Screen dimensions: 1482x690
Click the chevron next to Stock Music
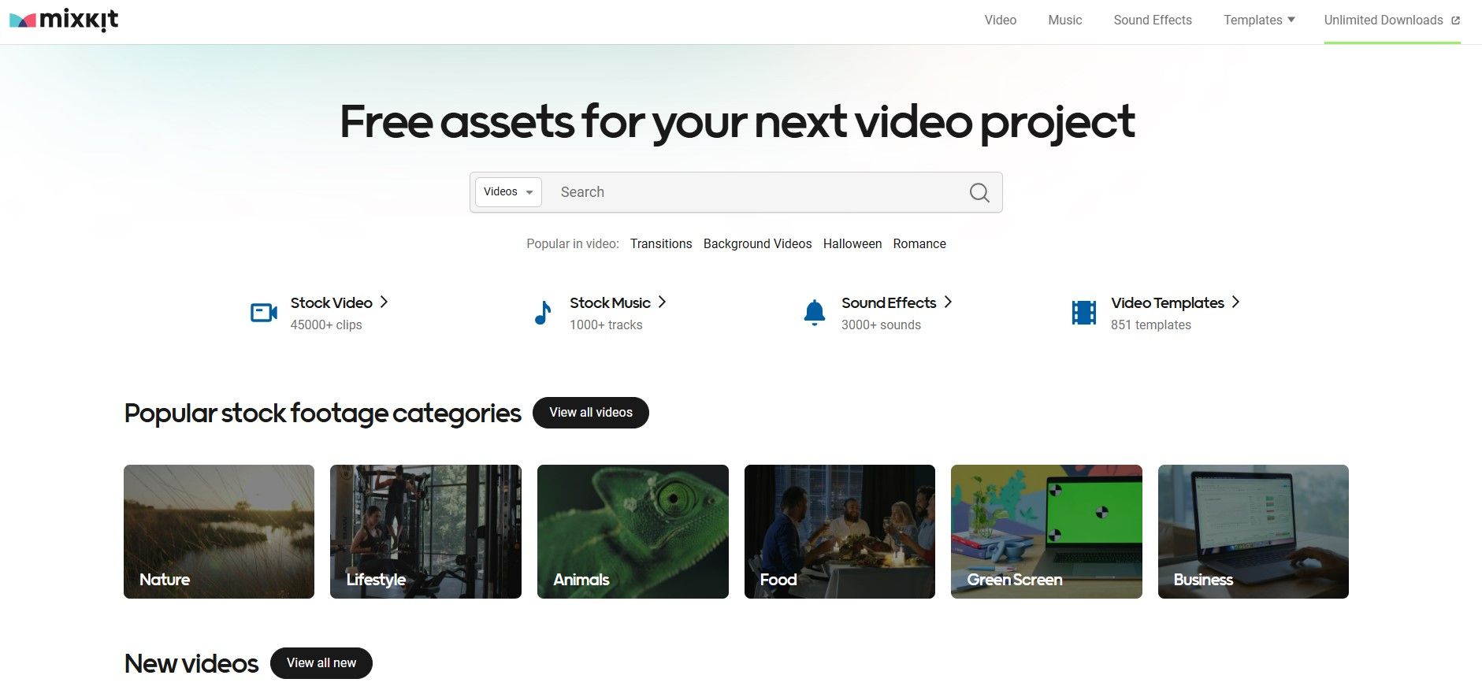[x=662, y=302]
